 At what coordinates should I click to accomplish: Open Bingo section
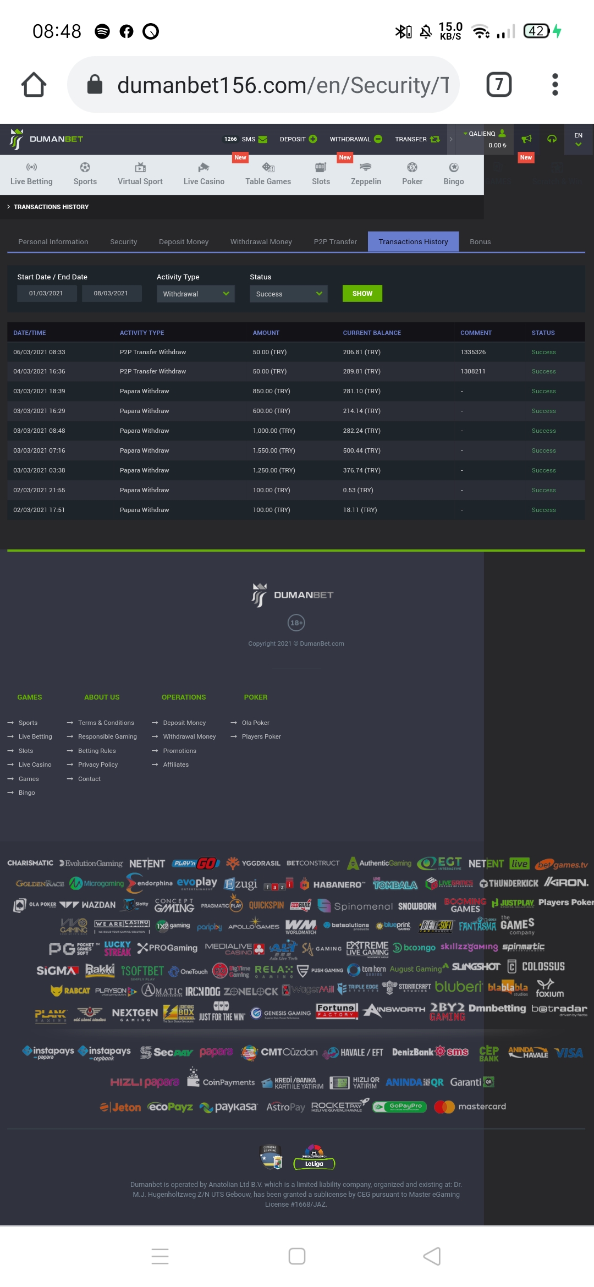coord(454,174)
